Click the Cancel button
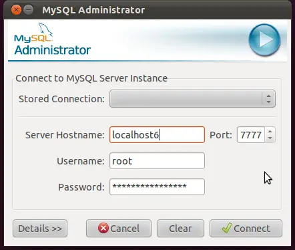 coord(119,229)
